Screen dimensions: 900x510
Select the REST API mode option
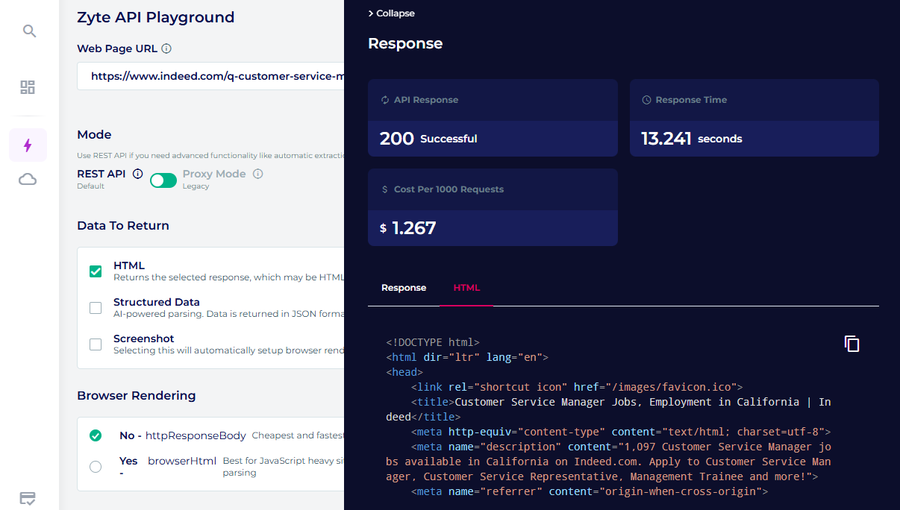click(103, 172)
